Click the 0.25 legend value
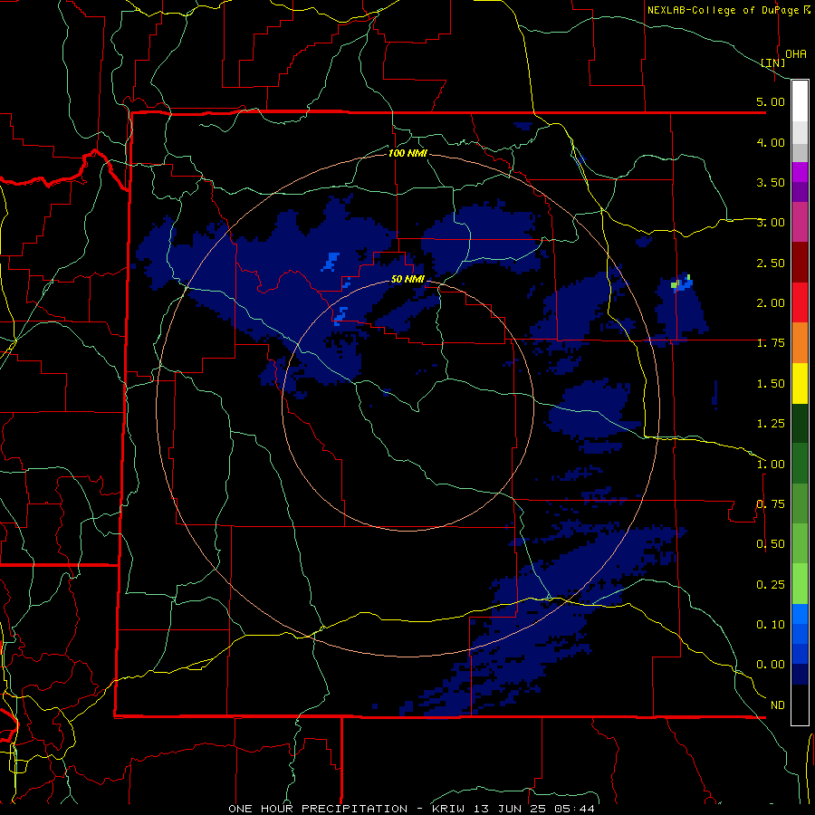The image size is (815, 815). pyautogui.click(x=771, y=585)
